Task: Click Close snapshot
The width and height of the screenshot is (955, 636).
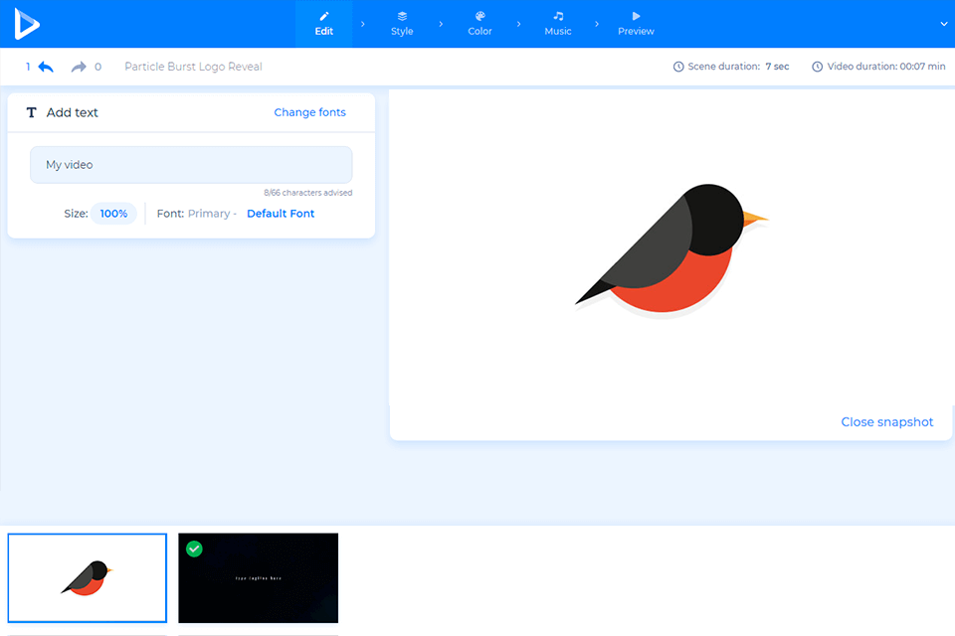Action: [886, 421]
